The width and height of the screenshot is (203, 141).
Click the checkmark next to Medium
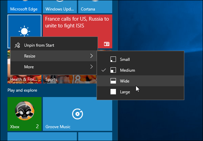(x=104, y=70)
